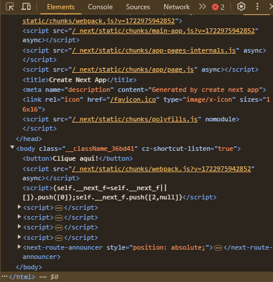The width and height of the screenshot is (273, 282).
Task: Select the closing html tag row
Action: point(136,277)
